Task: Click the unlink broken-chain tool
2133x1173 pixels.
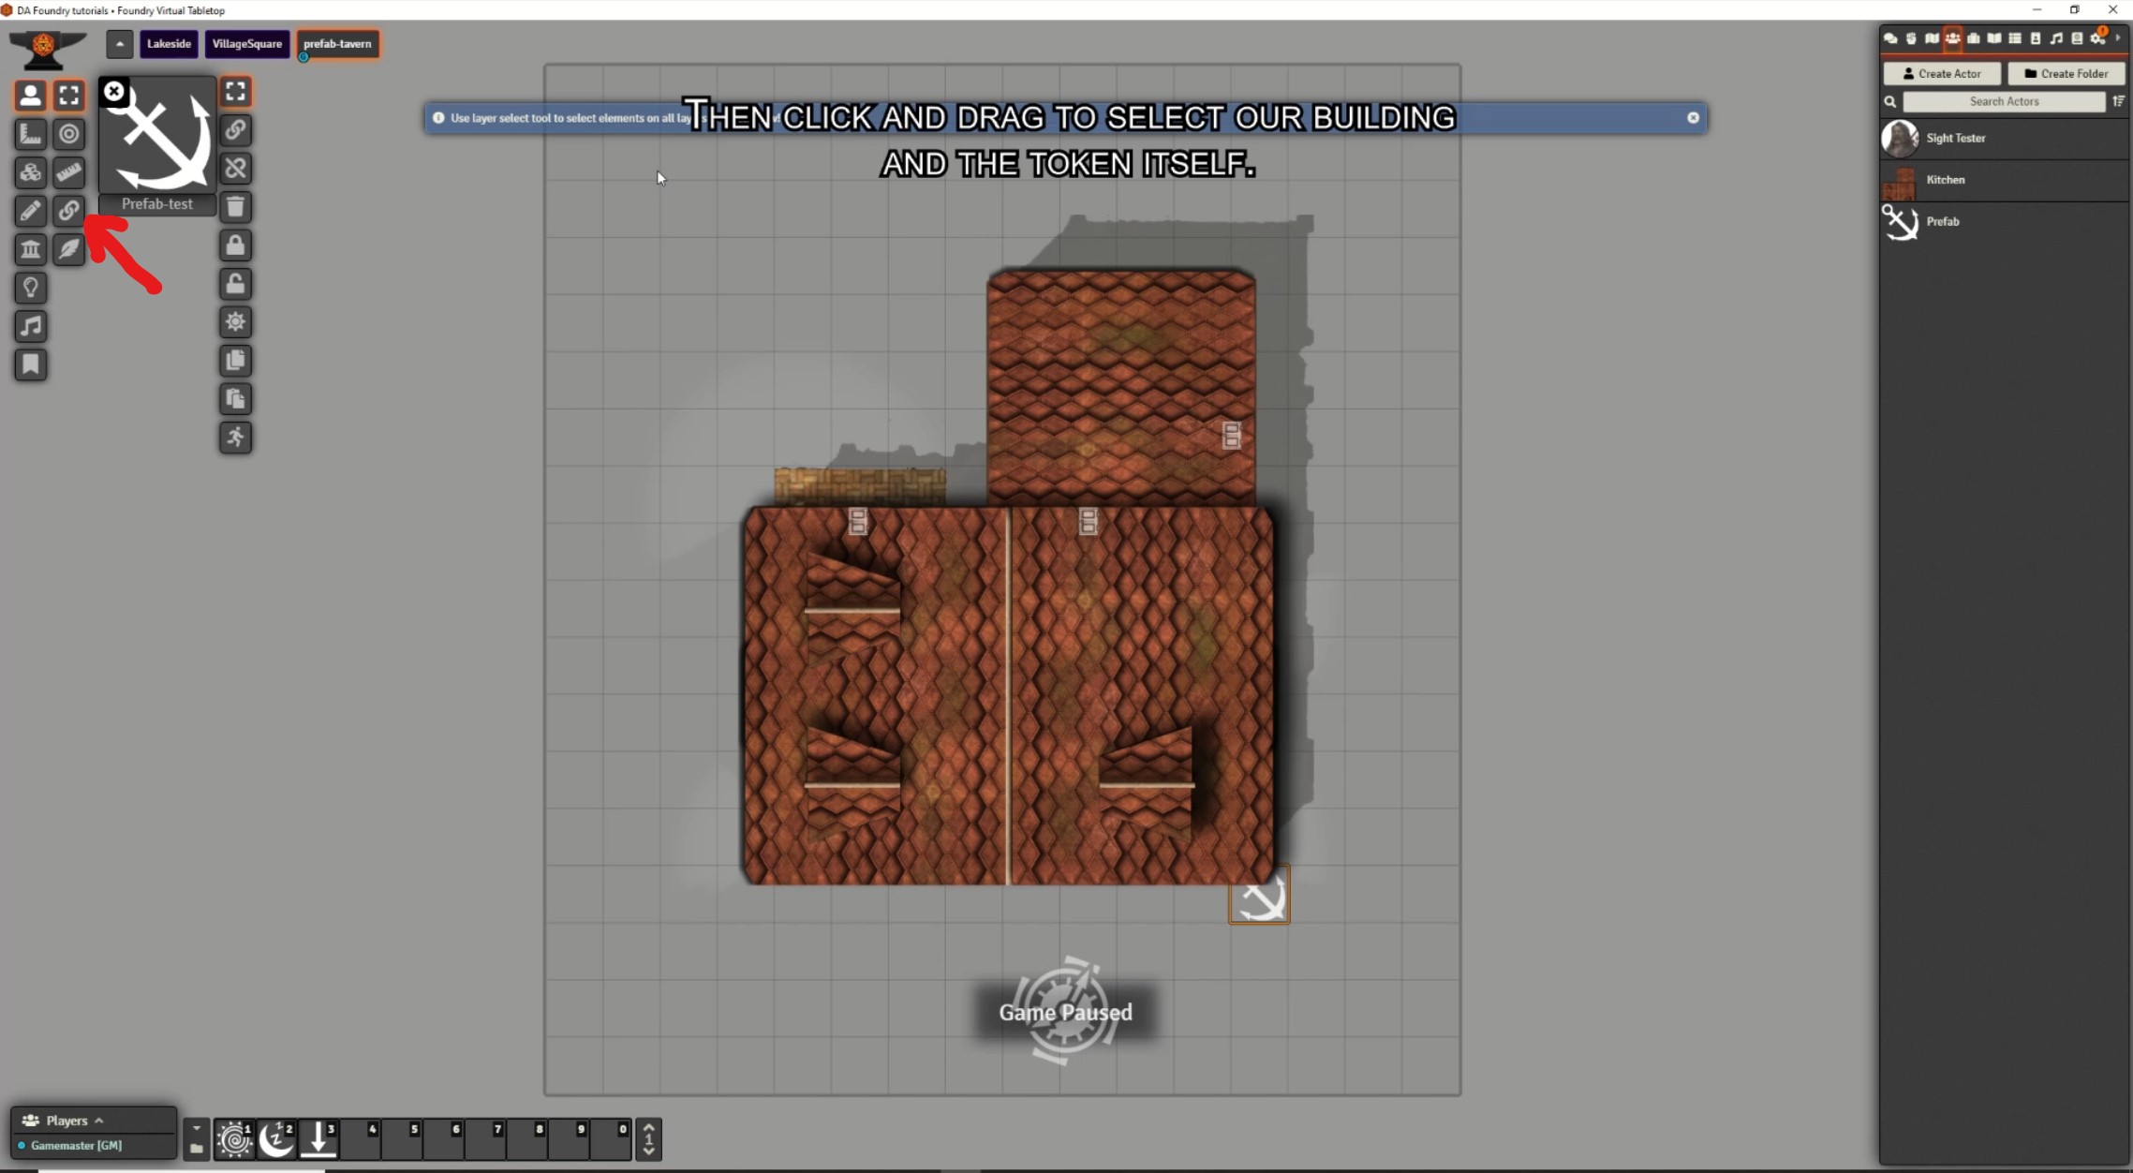Action: pos(235,169)
